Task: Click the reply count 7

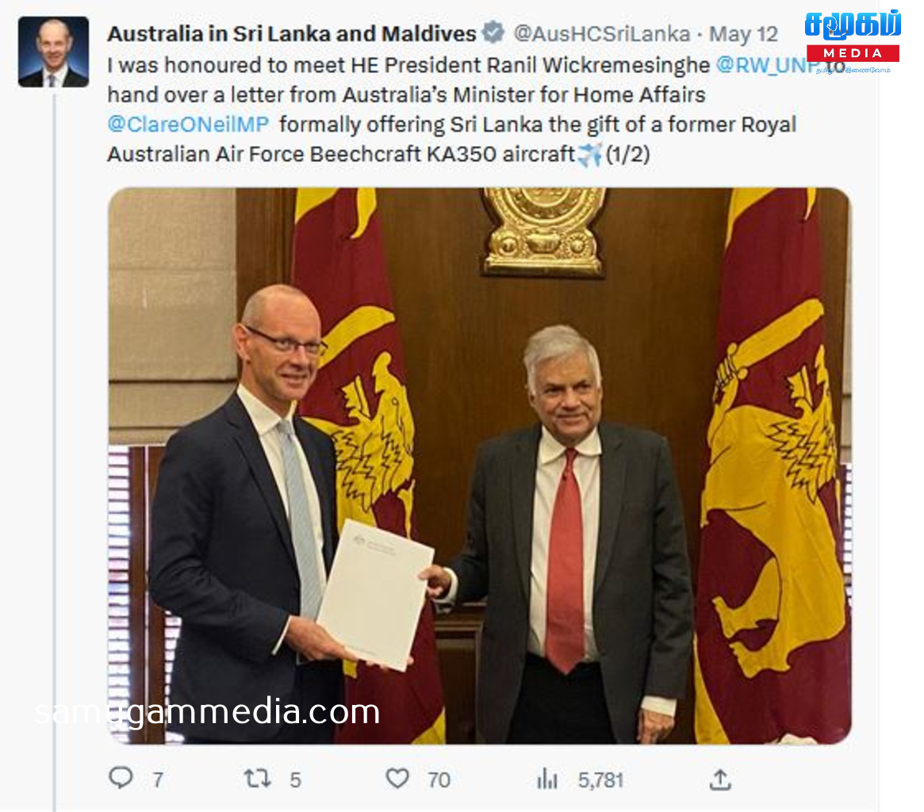Action: pos(158,780)
